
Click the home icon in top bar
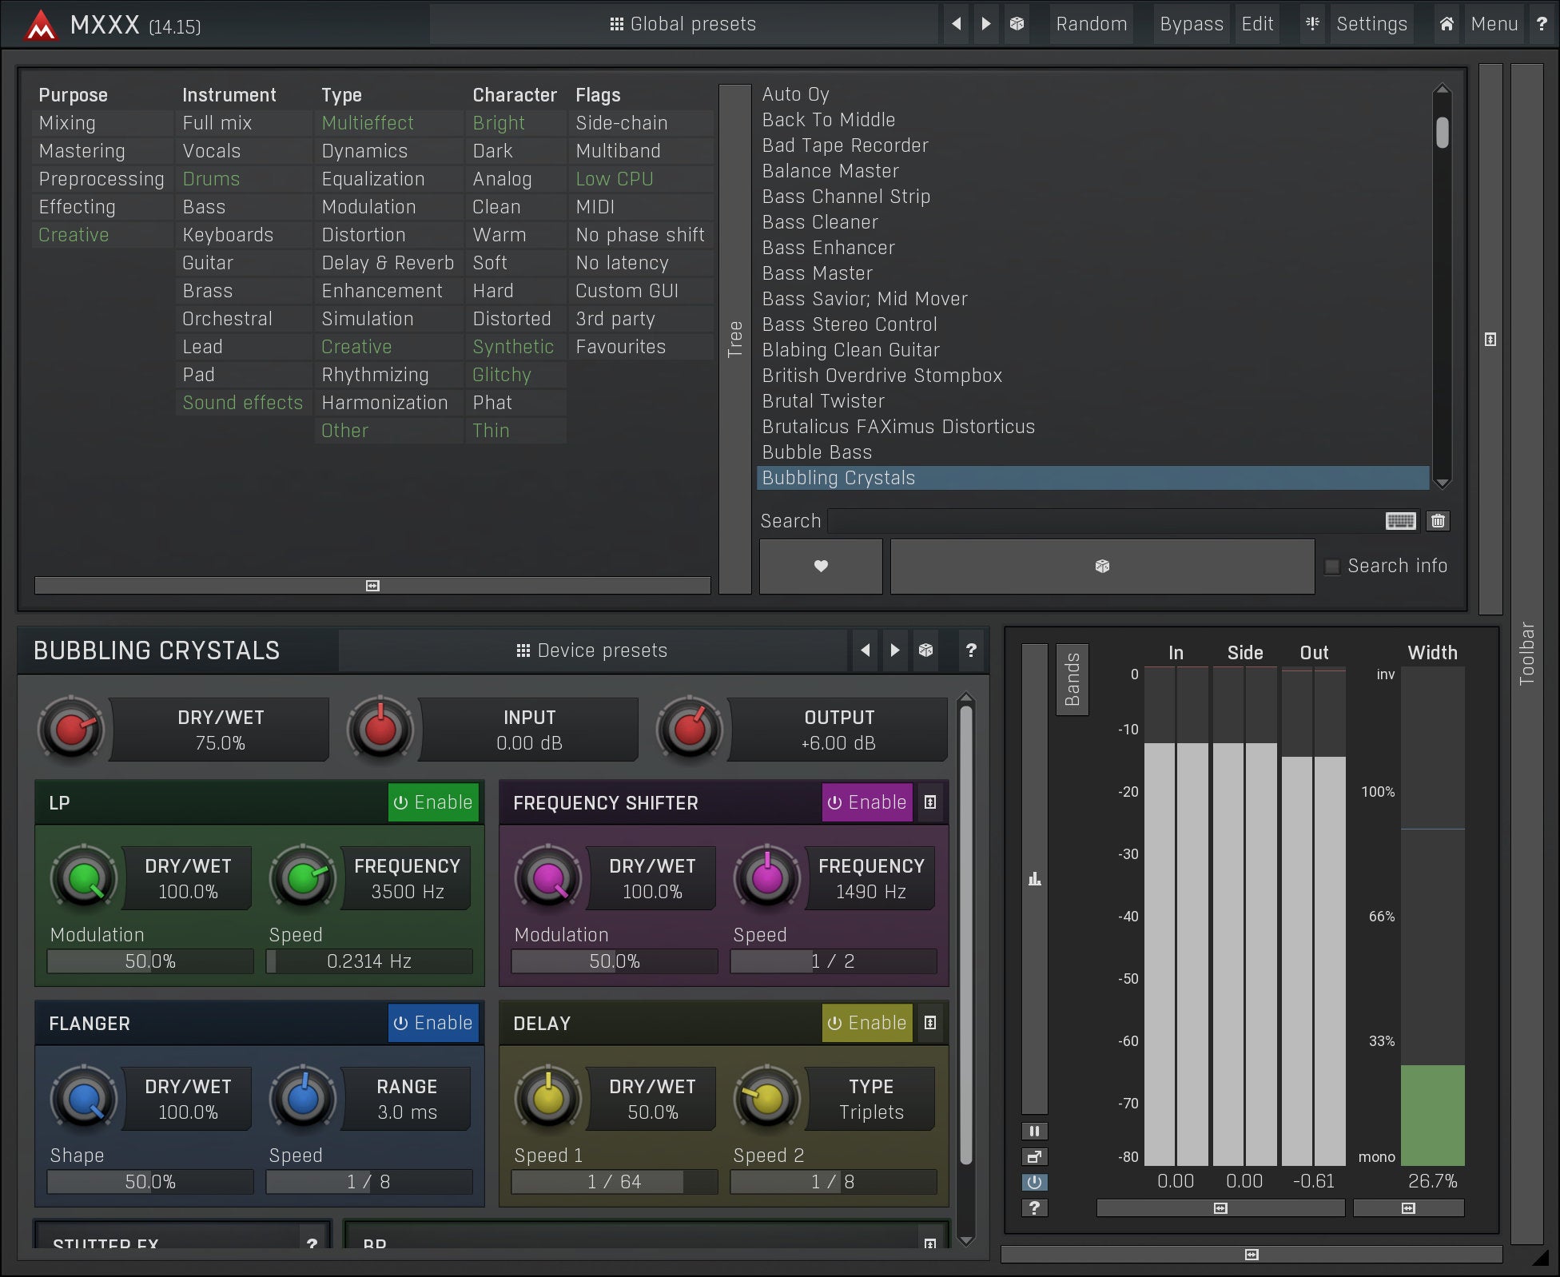coord(1447,24)
